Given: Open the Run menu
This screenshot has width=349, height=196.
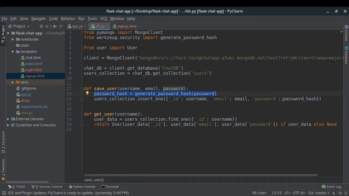Looking at the screenshot, I should 81,19.
